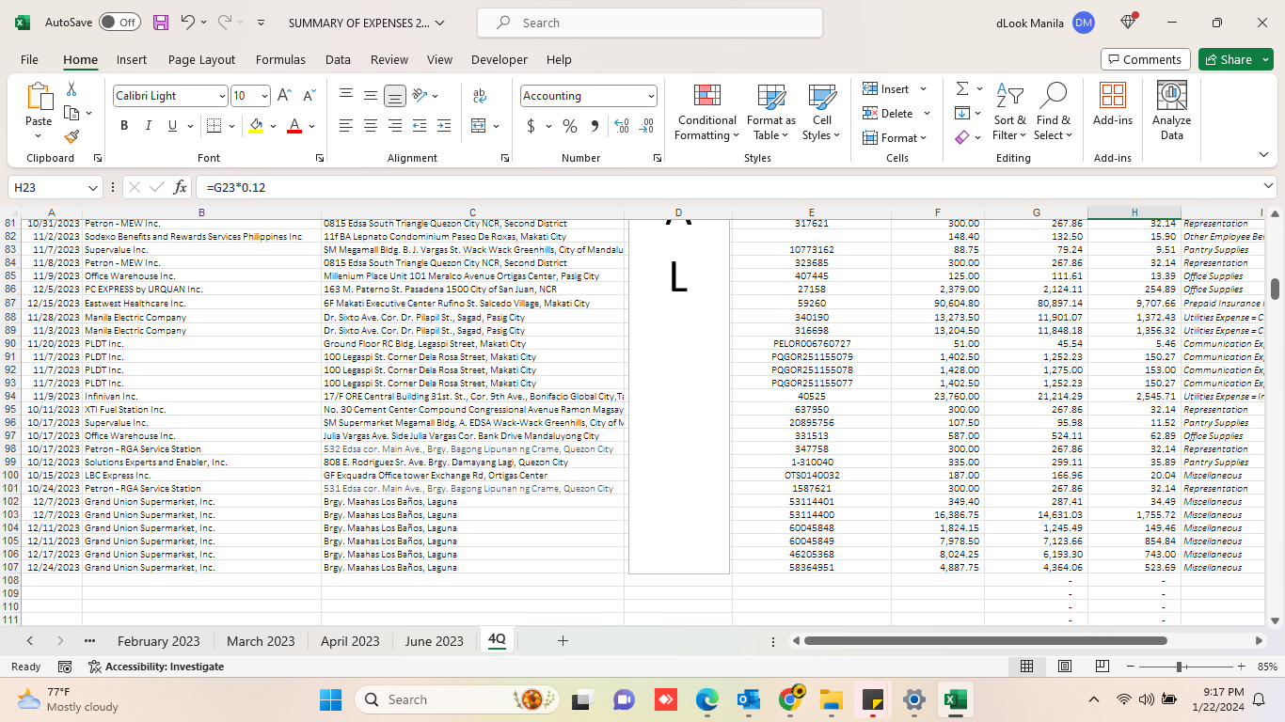Toggle the AutoSave switch
Viewport: 1285px width, 722px height.
119,23
